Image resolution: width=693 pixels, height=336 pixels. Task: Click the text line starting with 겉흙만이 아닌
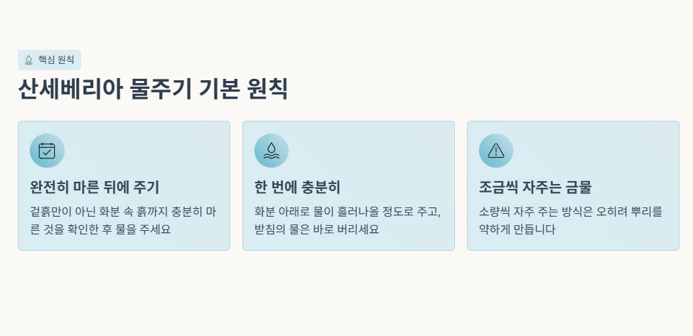click(x=123, y=212)
